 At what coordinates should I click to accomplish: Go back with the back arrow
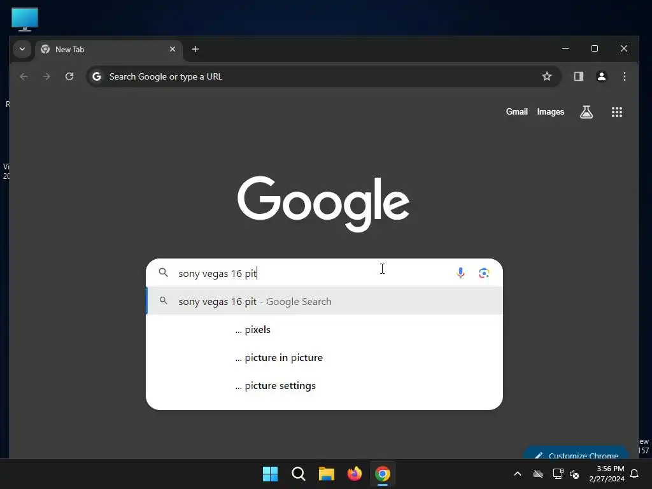coord(24,76)
